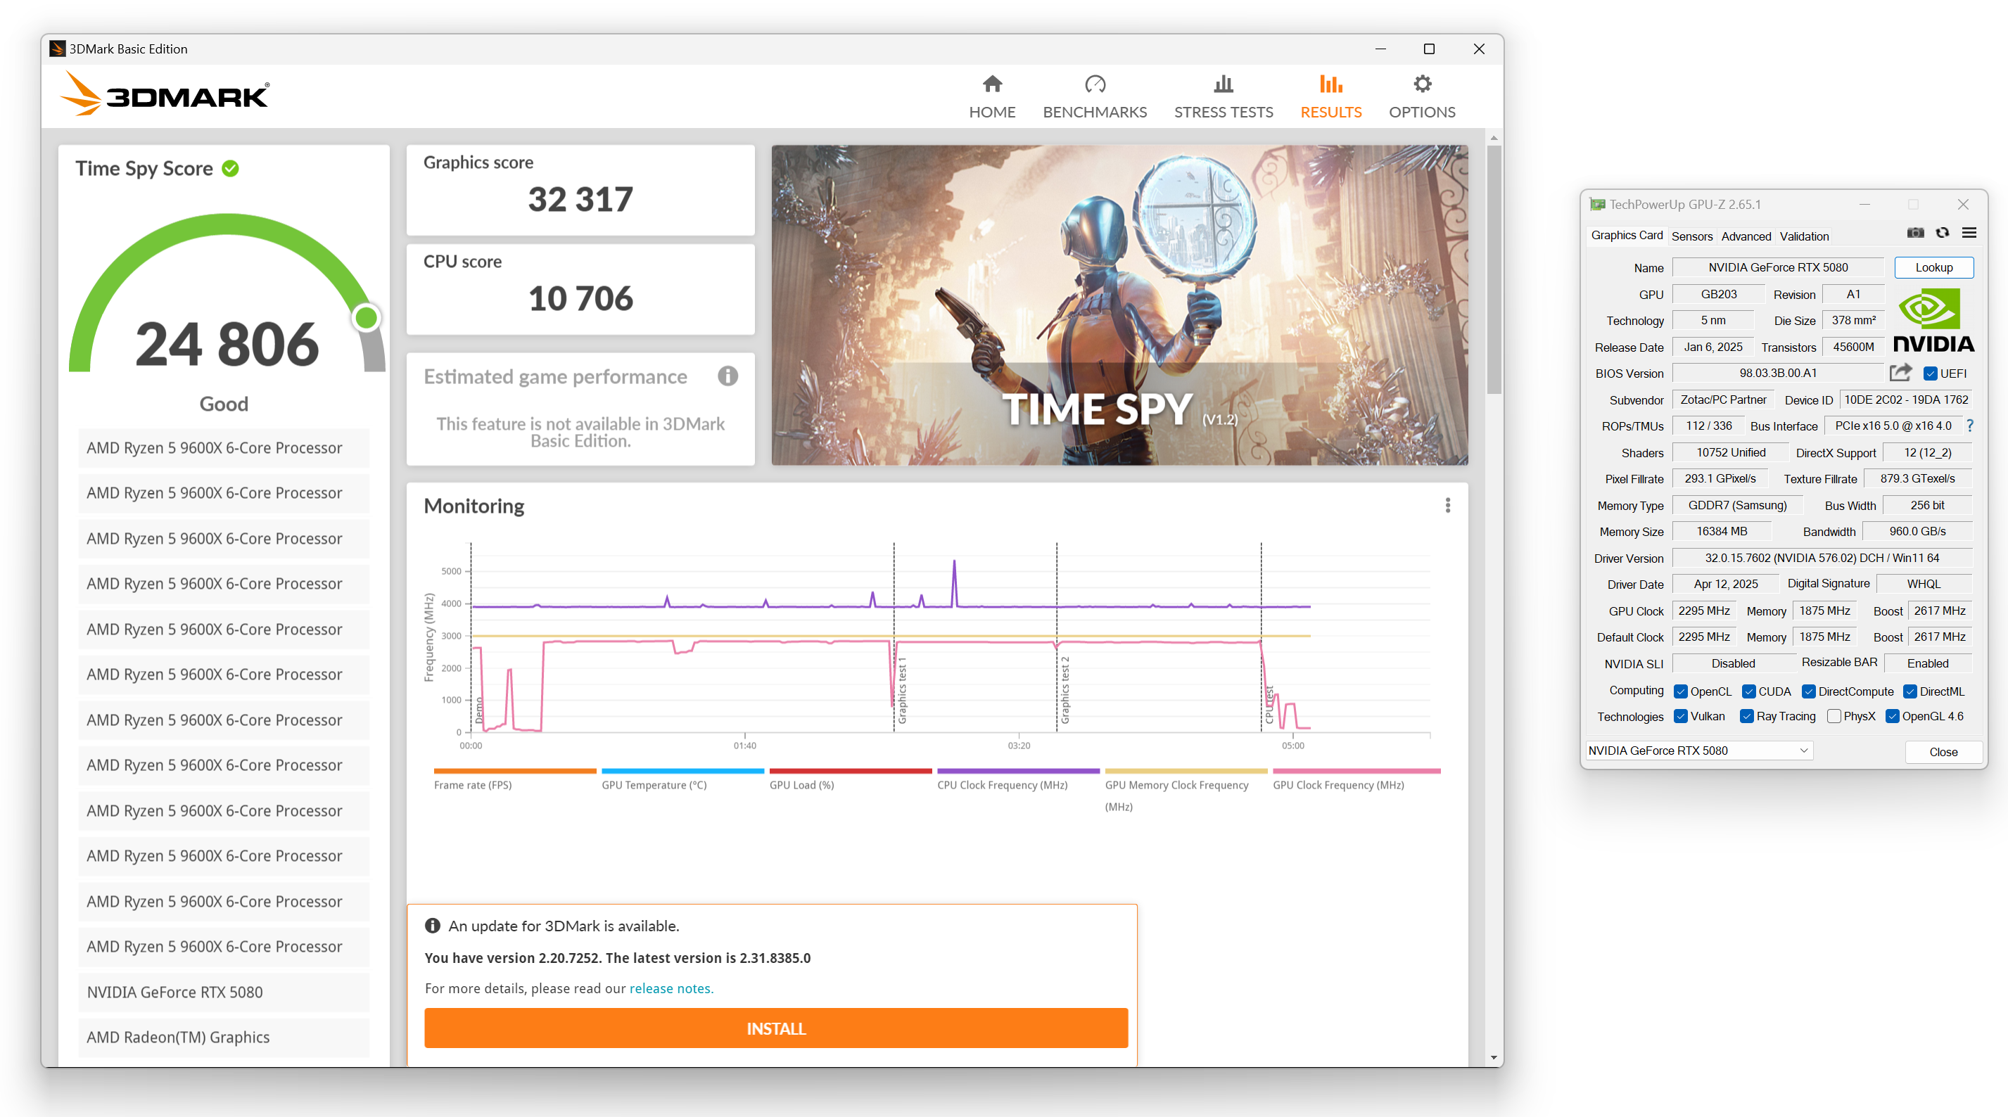2008x1117 pixels.
Task: Click the info icon on Estimated game performance
Action: (727, 376)
